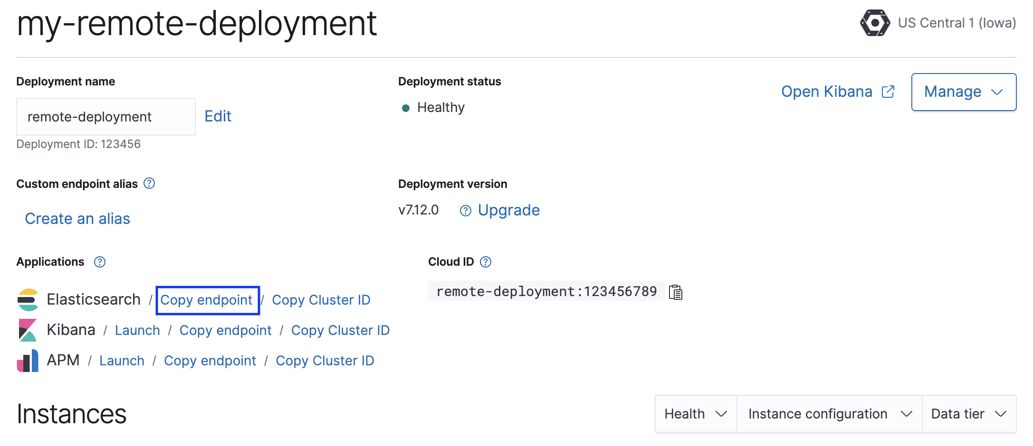Open the Health filter dropdown
This screenshot has width=1033, height=446.
(695, 414)
